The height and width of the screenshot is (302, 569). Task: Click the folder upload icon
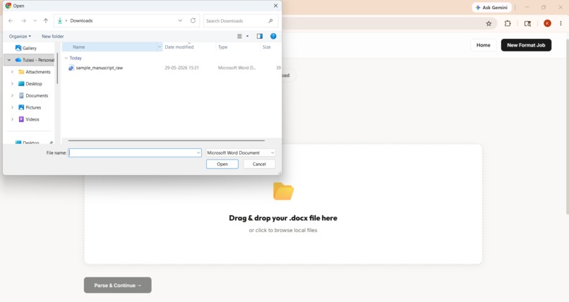[x=283, y=191]
